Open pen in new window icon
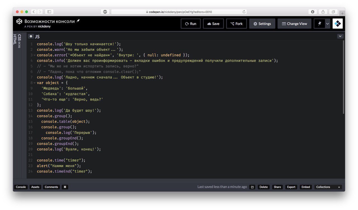The width and height of the screenshot is (358, 210). pyautogui.click(x=252, y=187)
